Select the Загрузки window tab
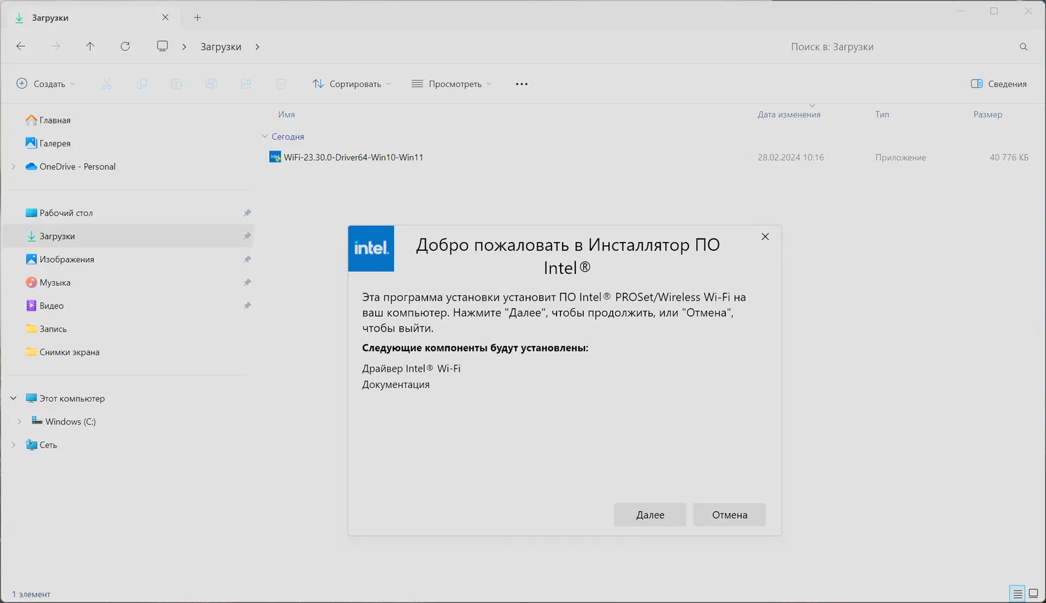Viewport: 1046px width, 603px height. (x=92, y=17)
